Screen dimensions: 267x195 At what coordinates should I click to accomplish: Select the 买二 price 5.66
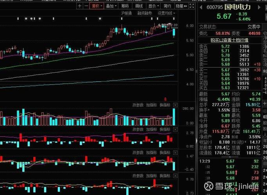(x=226, y=74)
